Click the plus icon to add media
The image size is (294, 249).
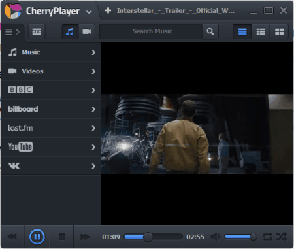[x=108, y=10]
